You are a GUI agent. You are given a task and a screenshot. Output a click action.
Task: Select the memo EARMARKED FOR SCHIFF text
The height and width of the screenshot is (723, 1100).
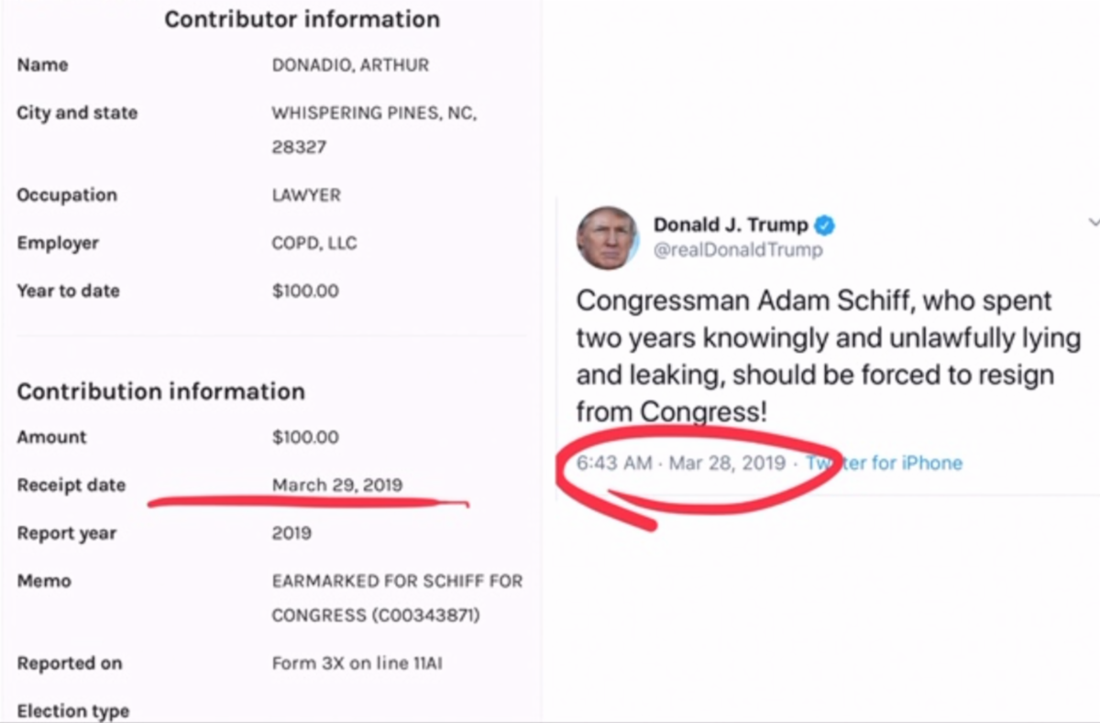point(397,581)
